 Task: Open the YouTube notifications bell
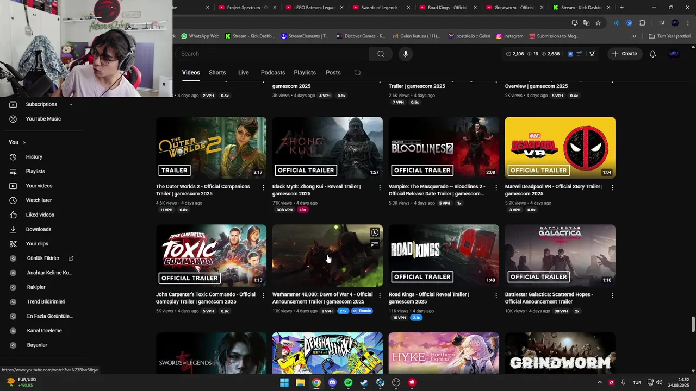click(x=652, y=54)
